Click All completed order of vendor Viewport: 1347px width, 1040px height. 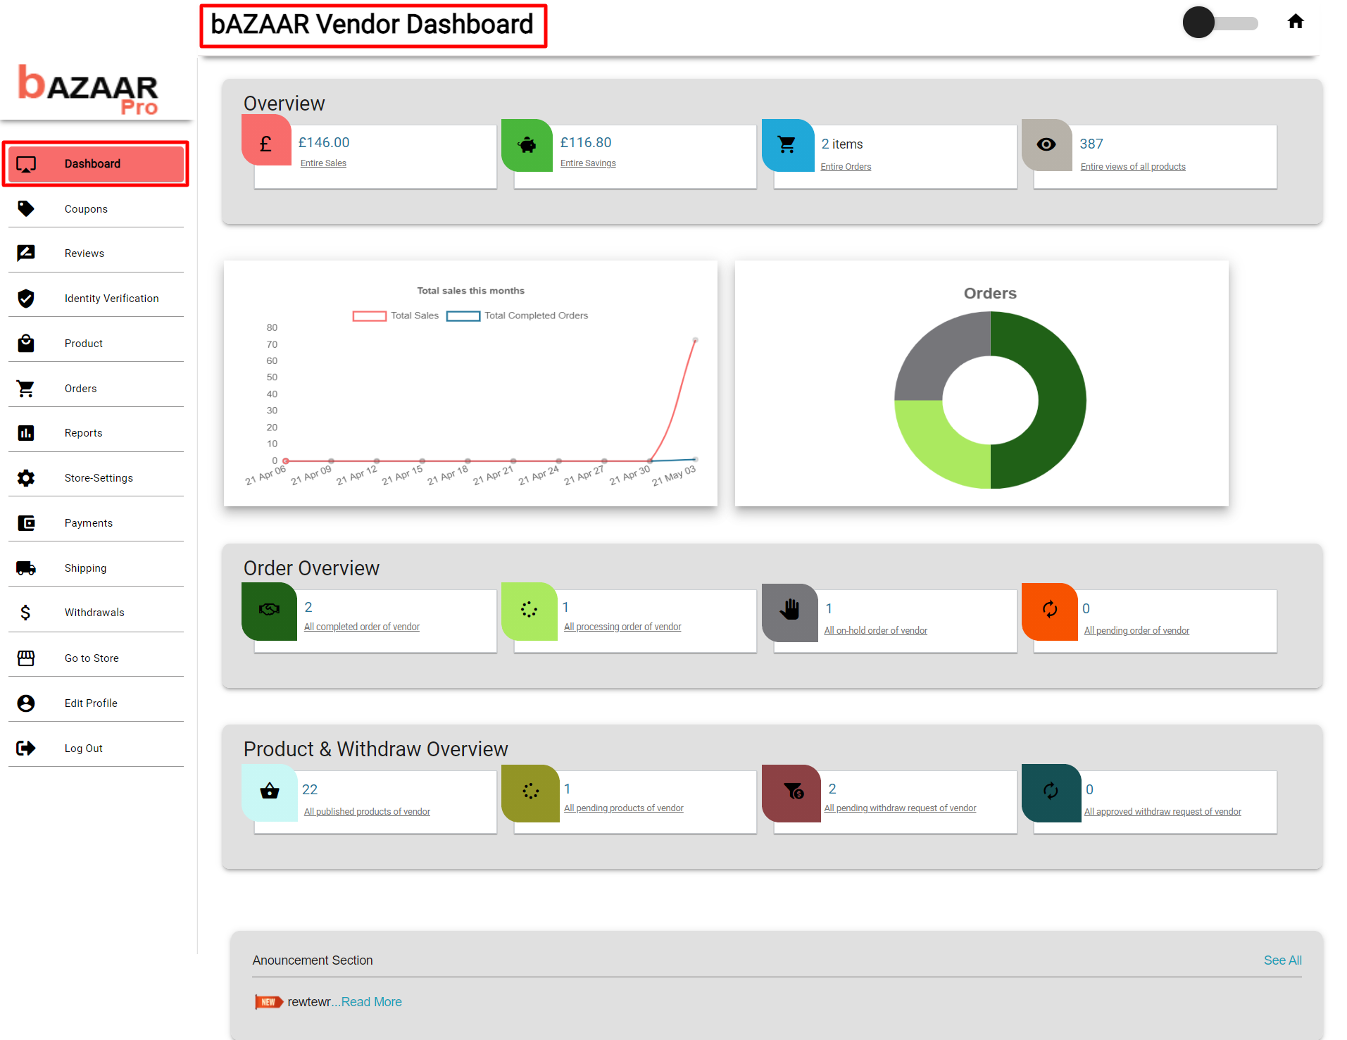click(361, 626)
